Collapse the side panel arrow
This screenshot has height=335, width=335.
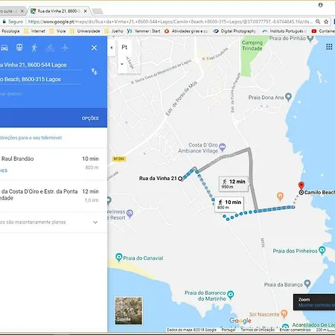[112, 48]
